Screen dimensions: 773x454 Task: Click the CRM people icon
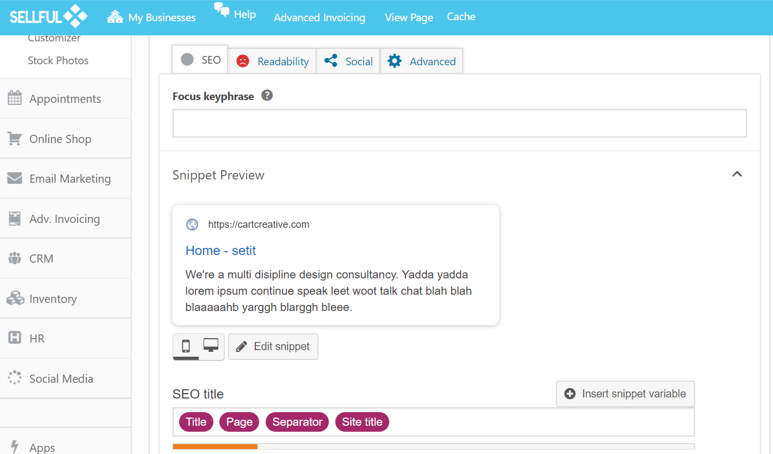pyautogui.click(x=15, y=258)
